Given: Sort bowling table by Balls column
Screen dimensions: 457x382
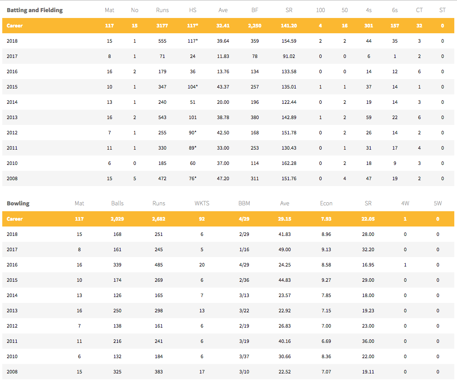Looking at the screenshot, I should (117, 203).
